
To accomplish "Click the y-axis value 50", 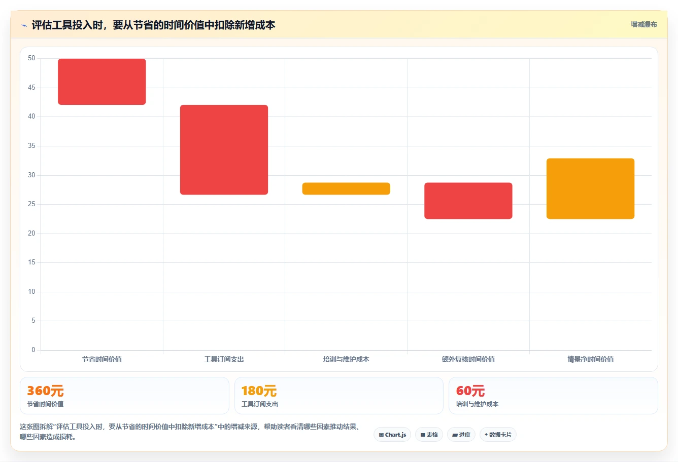I will pos(31,58).
